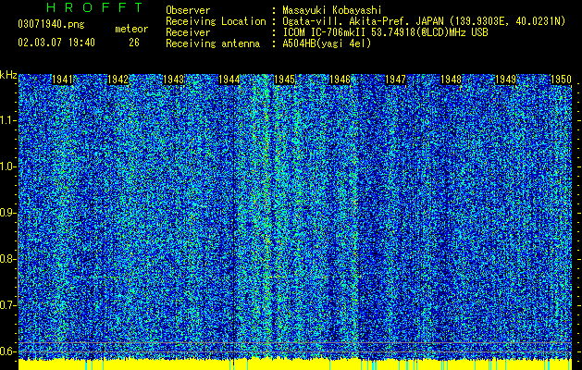Click the meteor label

pyautogui.click(x=131, y=29)
